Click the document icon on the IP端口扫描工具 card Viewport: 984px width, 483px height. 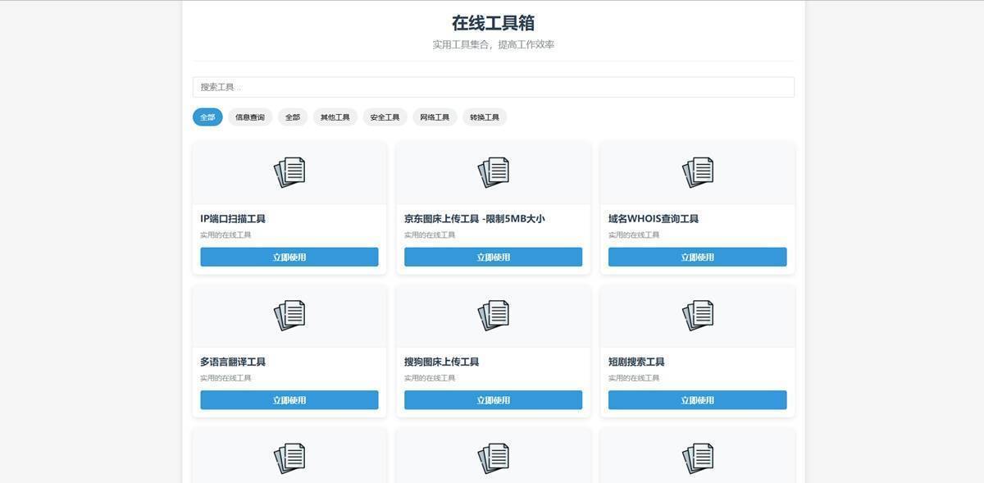(289, 172)
